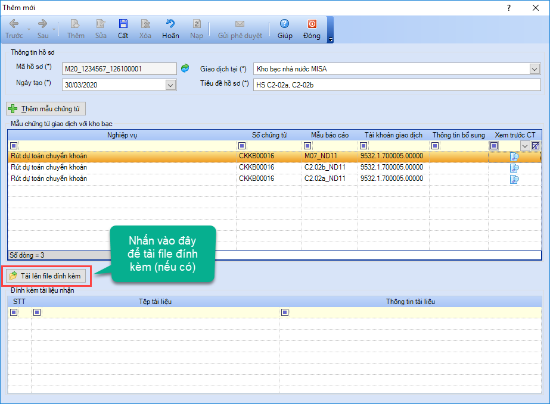Toggle Tệp tài liệu column filter box

(37, 312)
